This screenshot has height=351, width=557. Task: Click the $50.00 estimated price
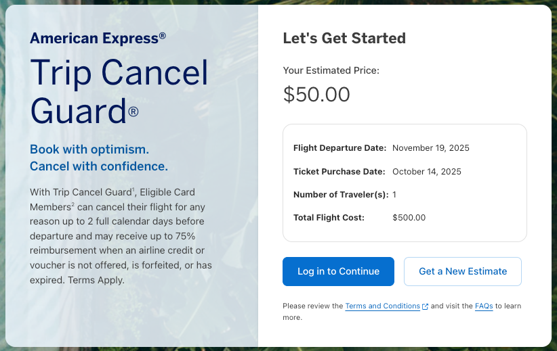point(316,95)
